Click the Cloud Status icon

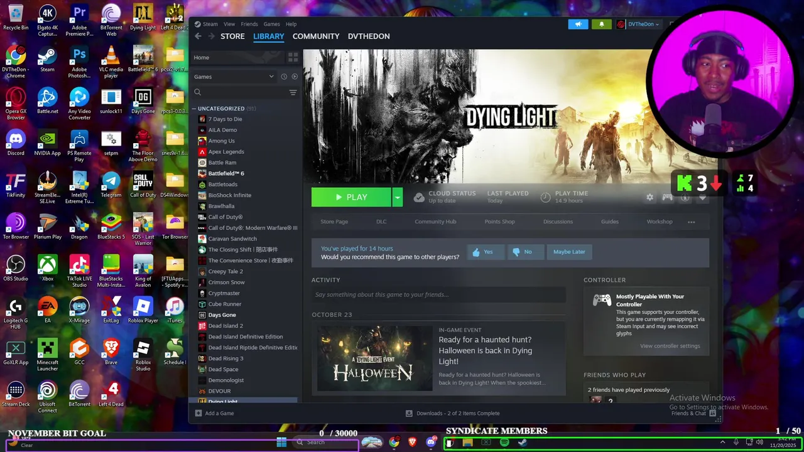419,197
